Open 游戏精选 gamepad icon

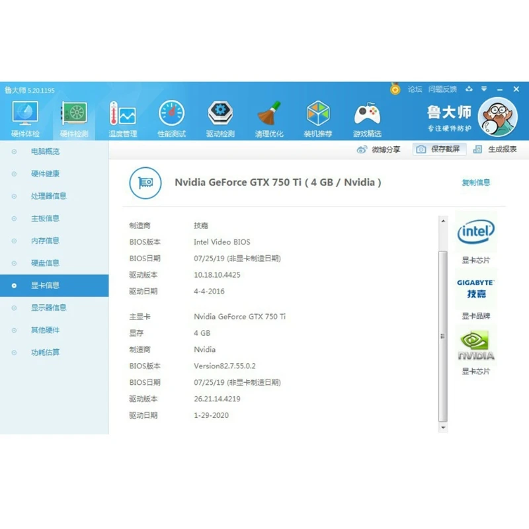point(367,119)
